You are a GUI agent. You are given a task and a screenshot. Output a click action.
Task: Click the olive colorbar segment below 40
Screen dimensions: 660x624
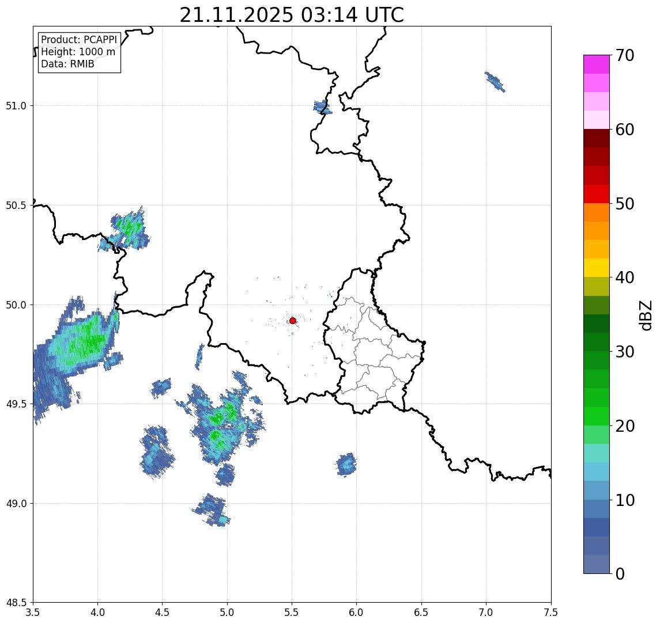click(x=597, y=286)
